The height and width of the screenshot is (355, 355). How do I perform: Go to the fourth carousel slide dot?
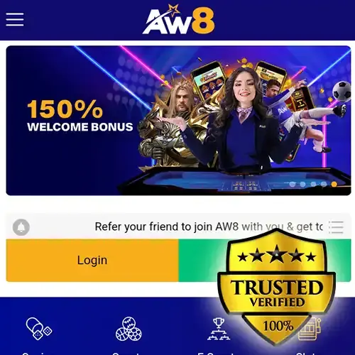click(x=324, y=184)
